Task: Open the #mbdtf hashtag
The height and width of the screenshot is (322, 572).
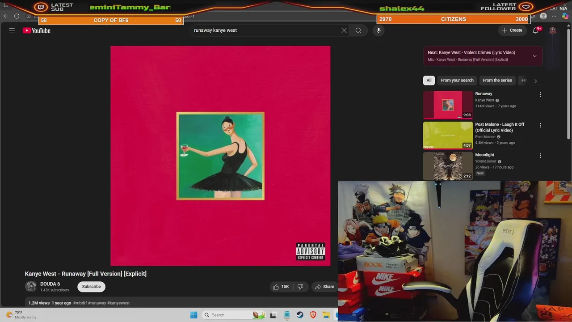Action: [x=80, y=303]
